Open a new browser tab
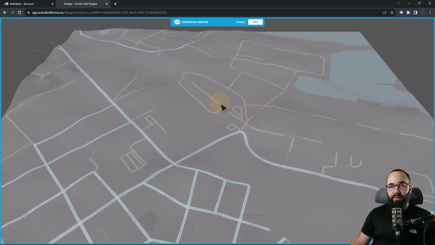The height and width of the screenshot is (245, 435). click(x=115, y=4)
